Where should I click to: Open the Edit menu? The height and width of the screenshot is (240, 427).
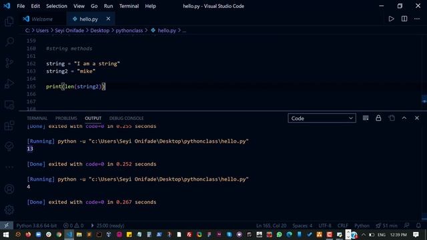pos(35,6)
